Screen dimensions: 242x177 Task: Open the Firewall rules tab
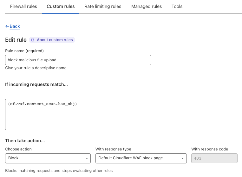tap(23, 6)
